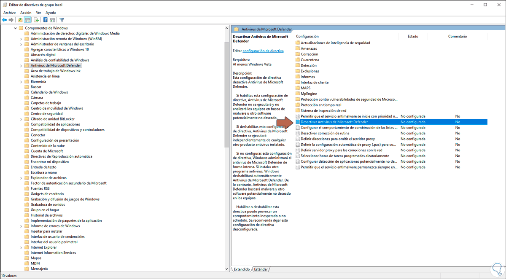The image size is (506, 279).
Task: Click the Cámara folder icon in tree
Action: point(27,97)
